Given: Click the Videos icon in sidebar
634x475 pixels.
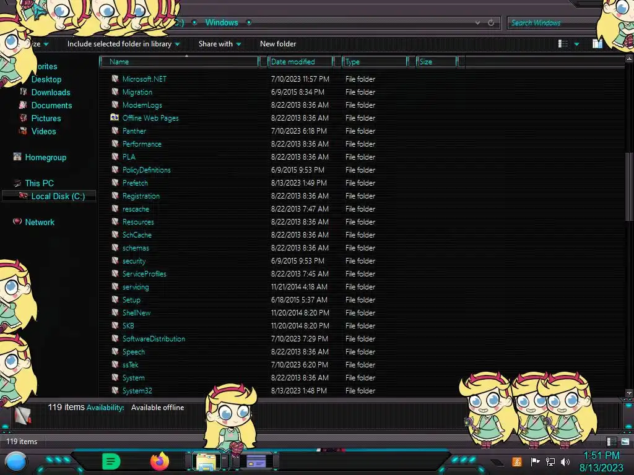Looking at the screenshot, I should 23,131.
